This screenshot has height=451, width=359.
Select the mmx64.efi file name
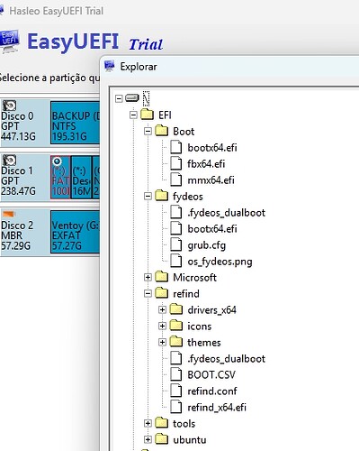pos(211,180)
